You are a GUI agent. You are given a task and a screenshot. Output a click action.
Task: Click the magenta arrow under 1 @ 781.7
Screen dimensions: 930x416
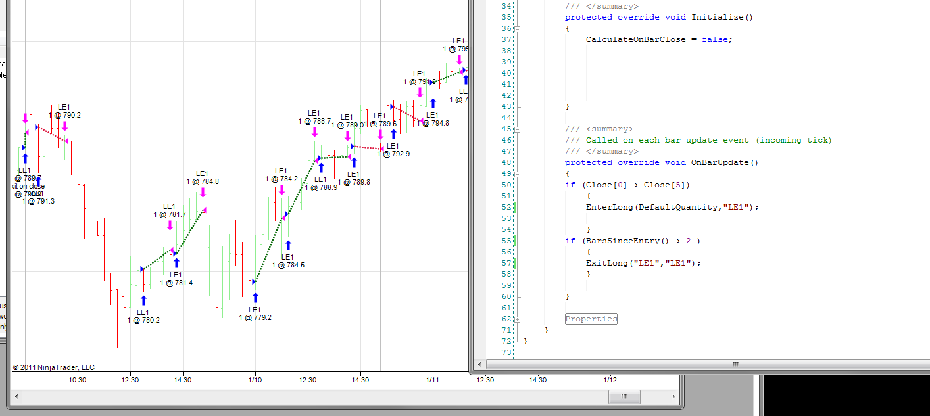tap(170, 225)
